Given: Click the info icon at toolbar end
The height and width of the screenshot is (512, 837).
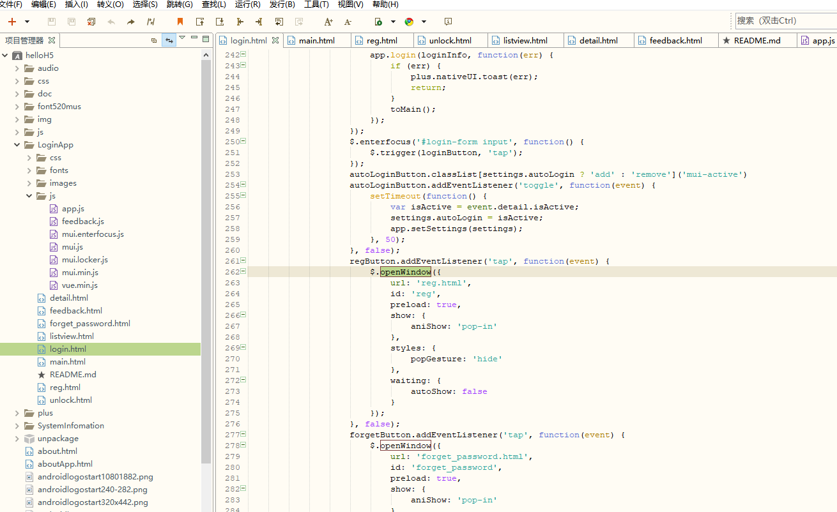Looking at the screenshot, I should click(x=449, y=22).
